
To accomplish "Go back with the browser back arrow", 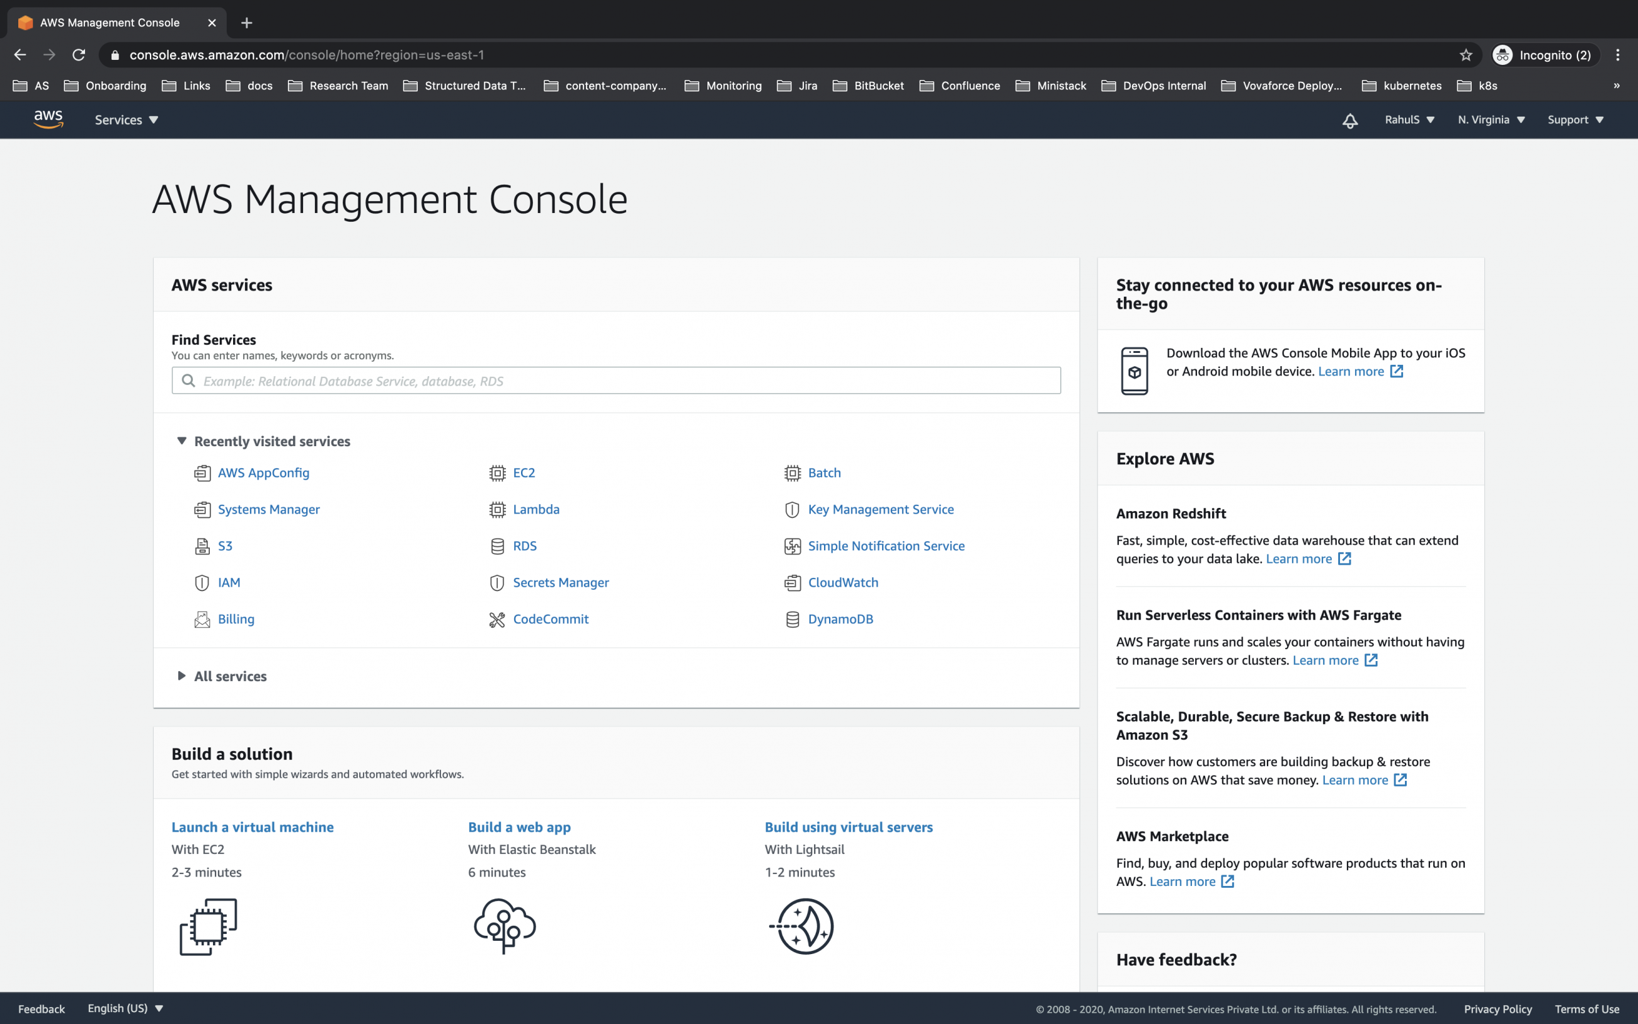I will pos(20,55).
